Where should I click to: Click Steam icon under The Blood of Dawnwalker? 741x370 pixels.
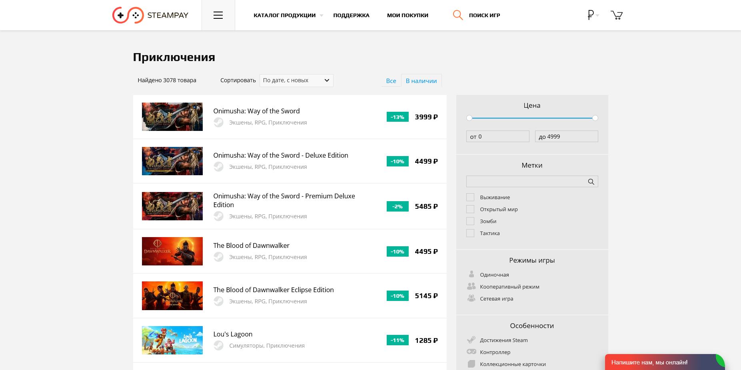218,257
